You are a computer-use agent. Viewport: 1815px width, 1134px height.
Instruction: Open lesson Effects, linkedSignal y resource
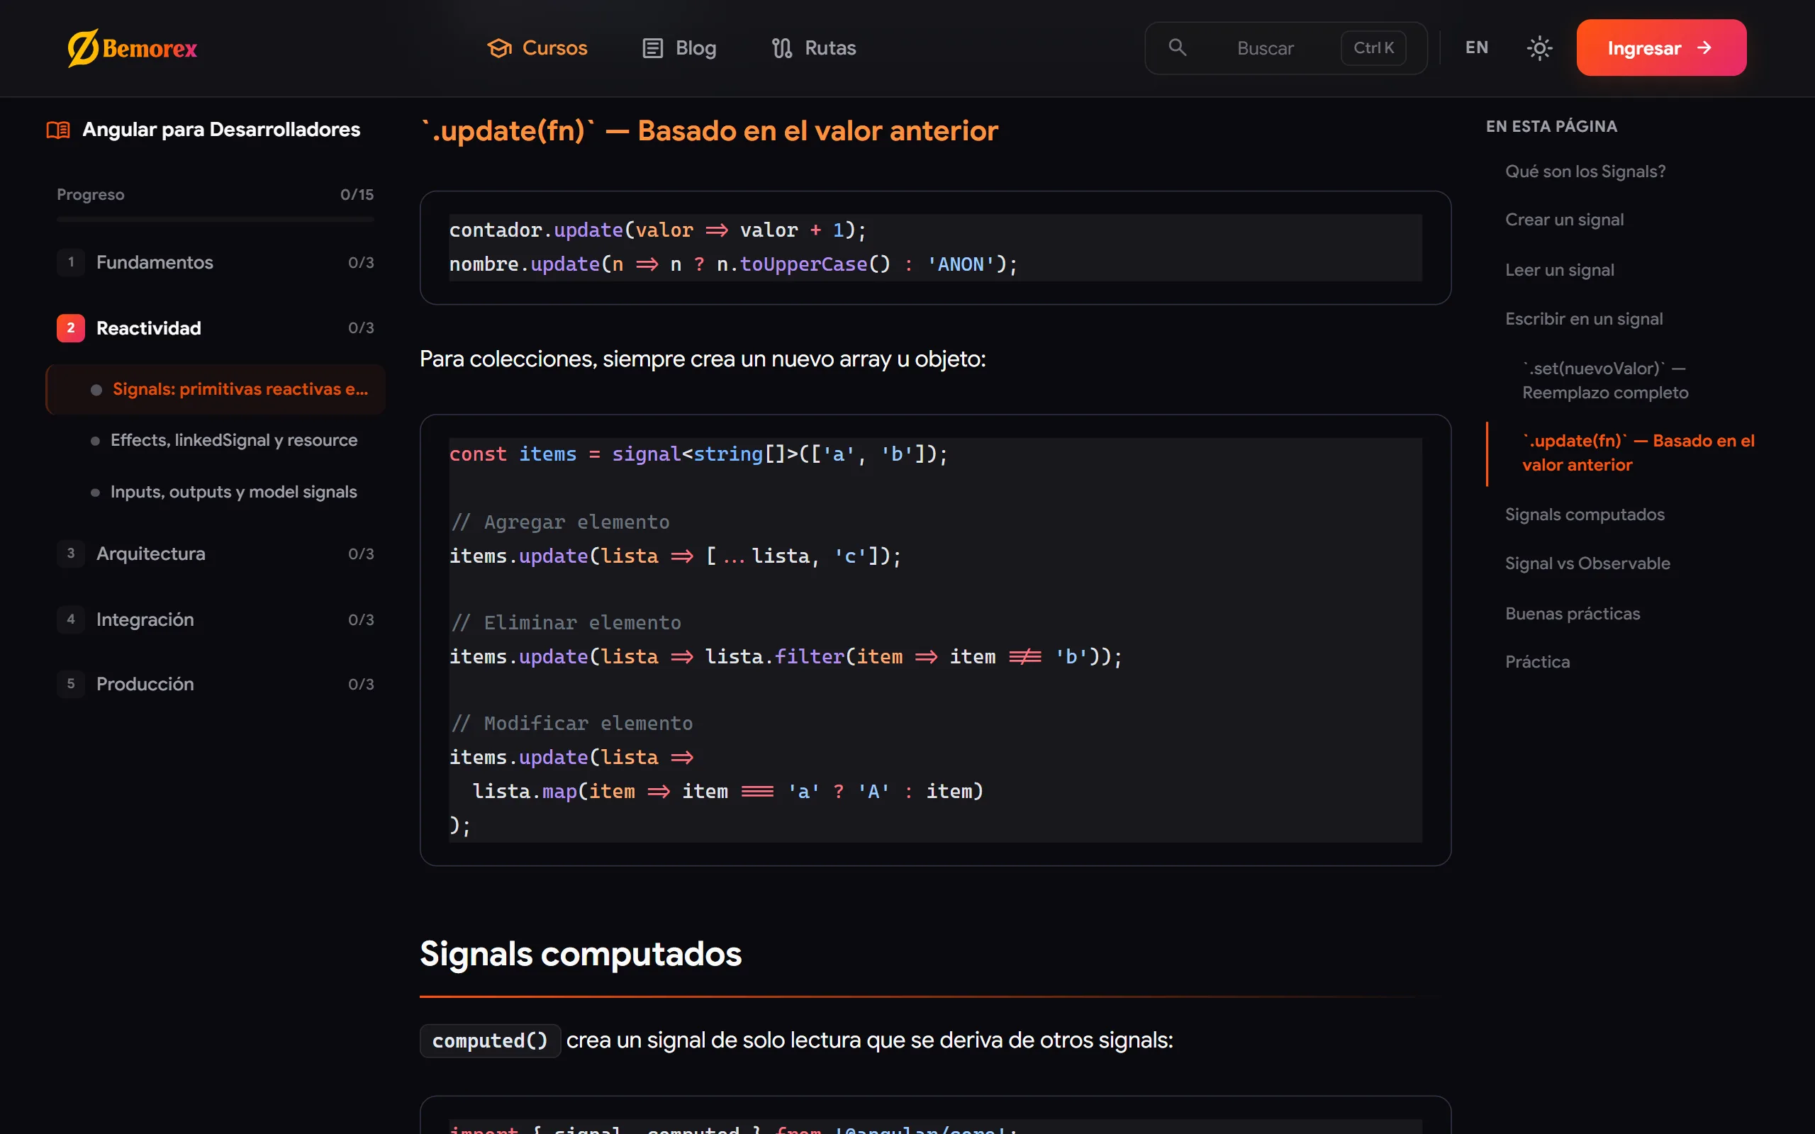click(x=233, y=440)
